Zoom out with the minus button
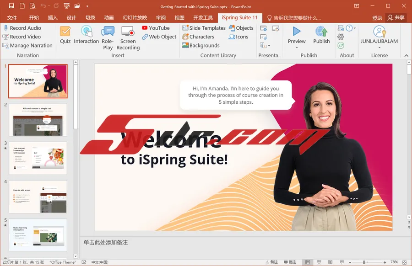The image size is (412, 266). [x=350, y=262]
